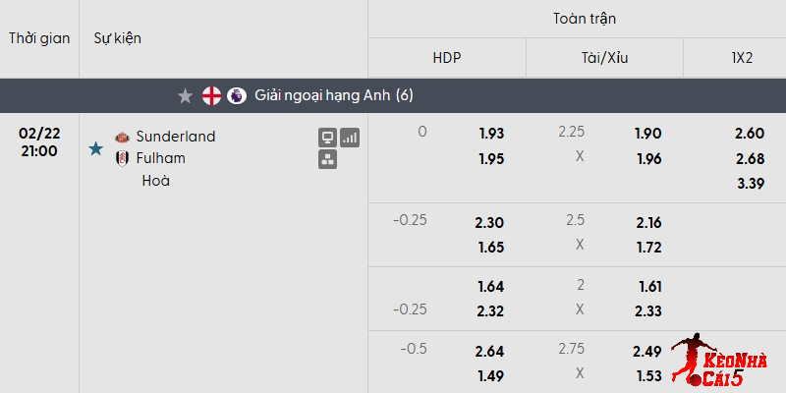Click the Premier League logo icon

(236, 96)
